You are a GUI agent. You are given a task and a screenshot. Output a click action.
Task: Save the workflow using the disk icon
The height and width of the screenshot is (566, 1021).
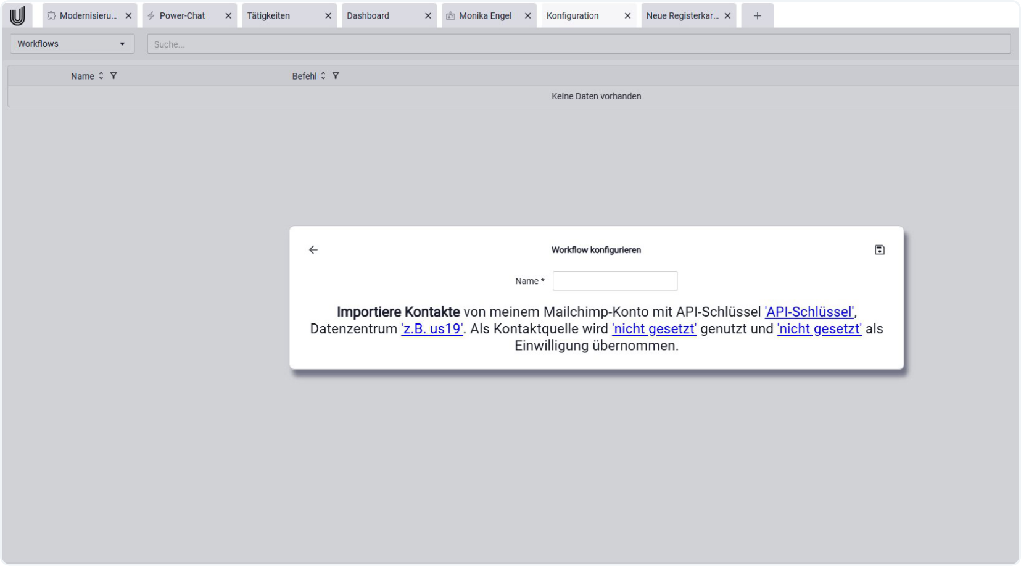point(880,250)
